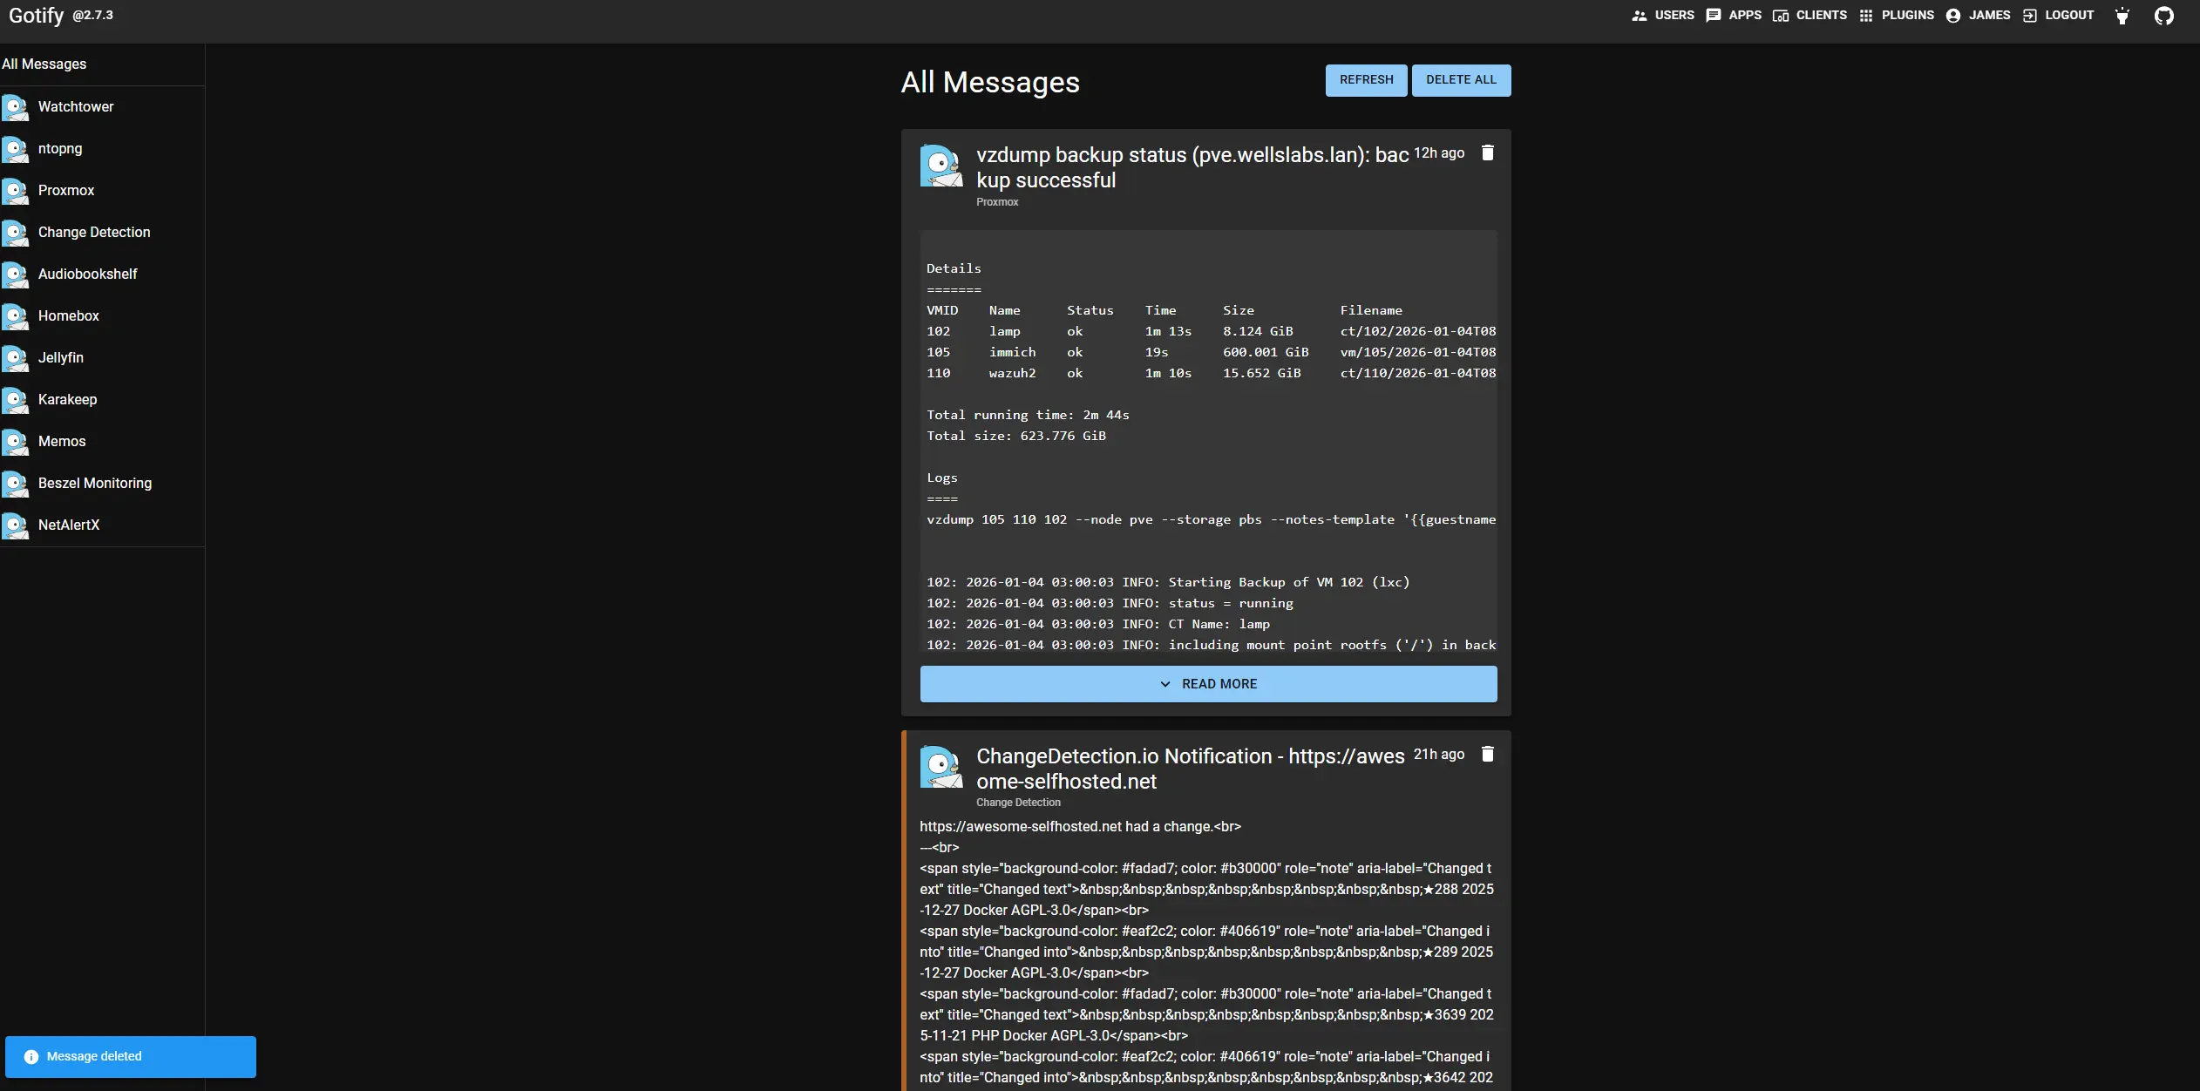Screen dimensions: 2200x1091
Task: Click the 12h ago timestamp
Action: click(x=1439, y=153)
